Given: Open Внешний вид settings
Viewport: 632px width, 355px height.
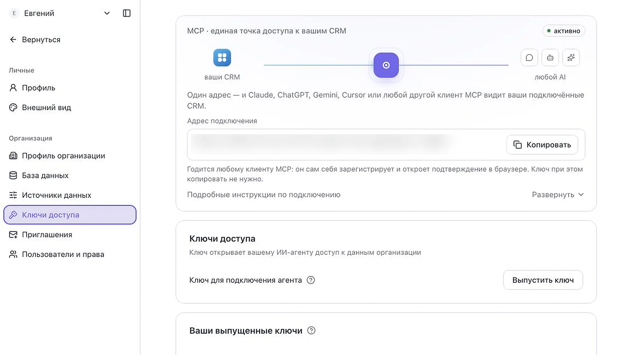Looking at the screenshot, I should pyautogui.click(x=70, y=107).
